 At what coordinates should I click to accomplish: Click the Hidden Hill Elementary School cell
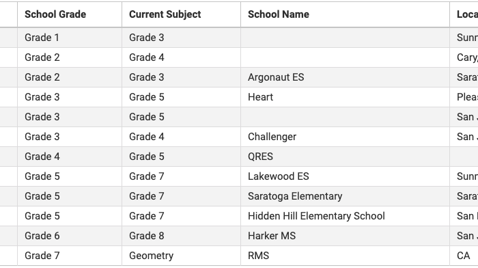click(345, 216)
